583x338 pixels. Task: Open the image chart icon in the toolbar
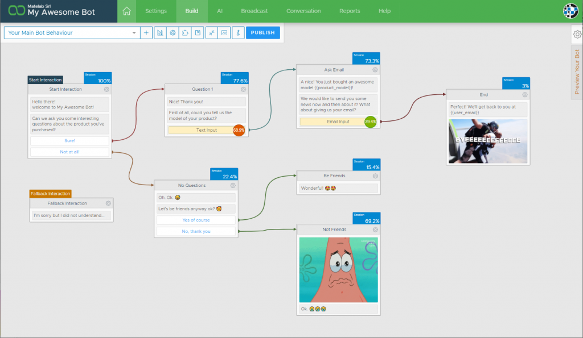[224, 32]
